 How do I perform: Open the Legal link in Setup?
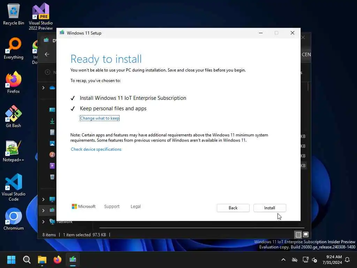point(136,207)
